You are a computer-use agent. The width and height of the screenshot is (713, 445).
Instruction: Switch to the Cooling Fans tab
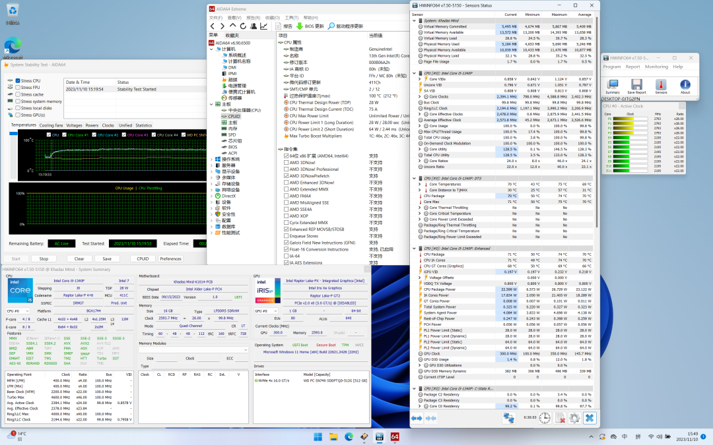[x=51, y=125]
